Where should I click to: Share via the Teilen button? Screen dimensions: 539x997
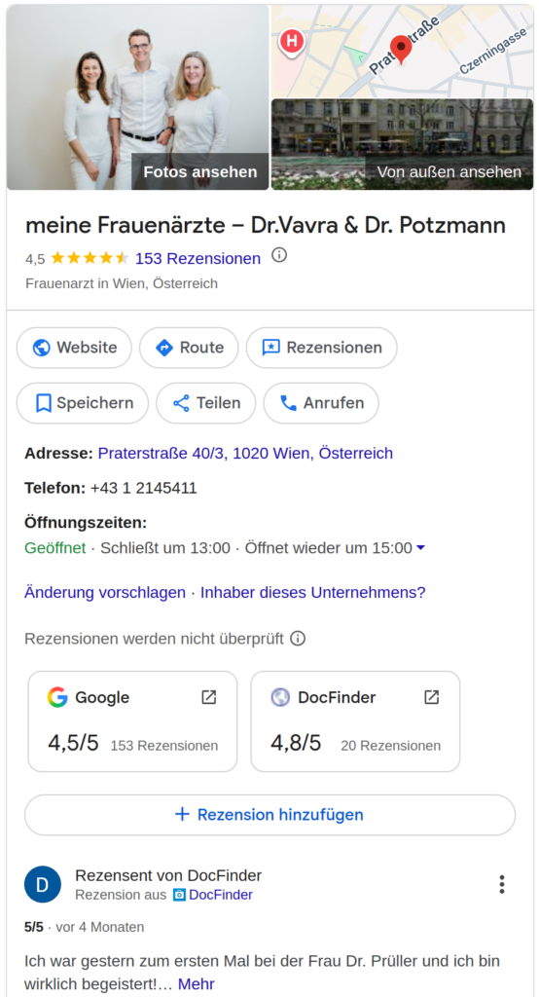[x=206, y=403]
